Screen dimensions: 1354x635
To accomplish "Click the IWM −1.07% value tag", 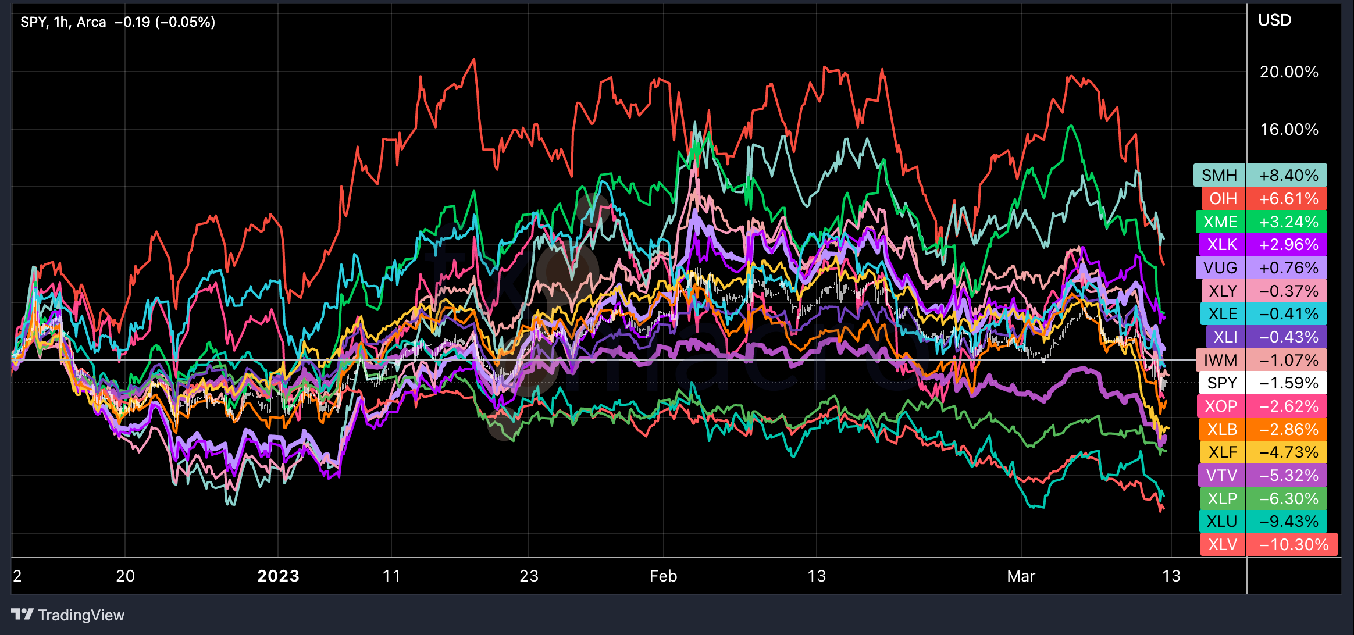I will point(1287,360).
